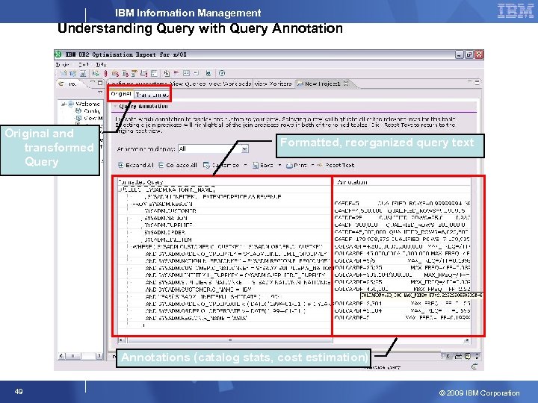This screenshot has height=403, width=538.
Task: Switch to the Original query tab
Action: (x=121, y=94)
